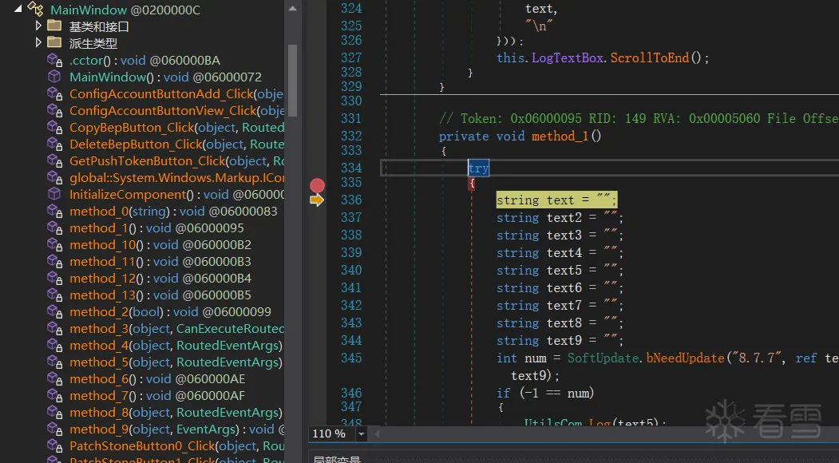Screen dimensions: 839x463
Task: Click the method_7() tree icon
Action: coord(54,395)
